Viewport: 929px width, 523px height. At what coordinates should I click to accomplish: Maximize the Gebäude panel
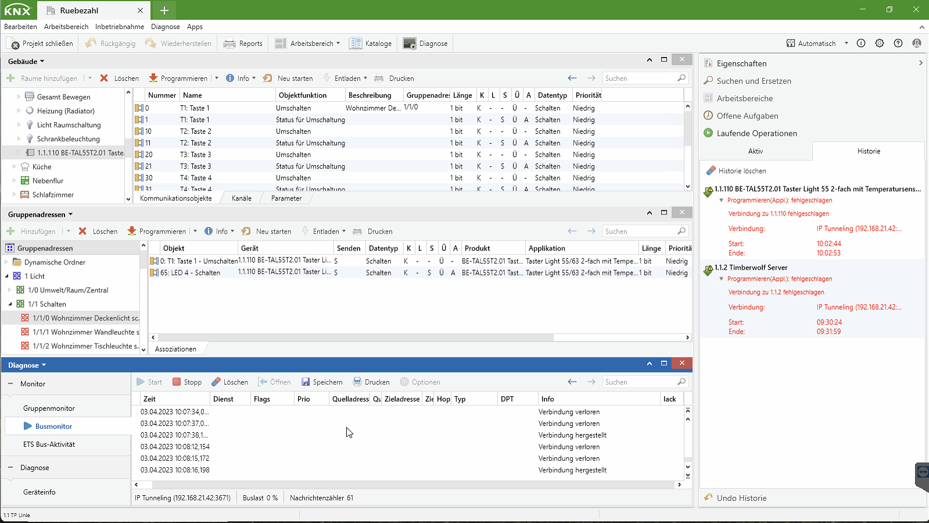click(664, 59)
